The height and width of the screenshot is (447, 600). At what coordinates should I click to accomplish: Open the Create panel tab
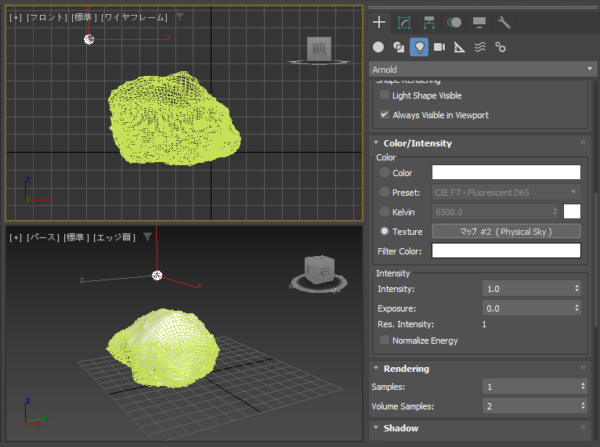click(379, 23)
